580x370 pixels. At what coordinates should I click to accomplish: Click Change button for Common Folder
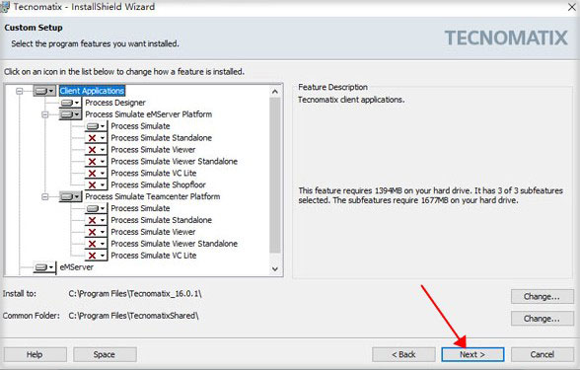(542, 319)
